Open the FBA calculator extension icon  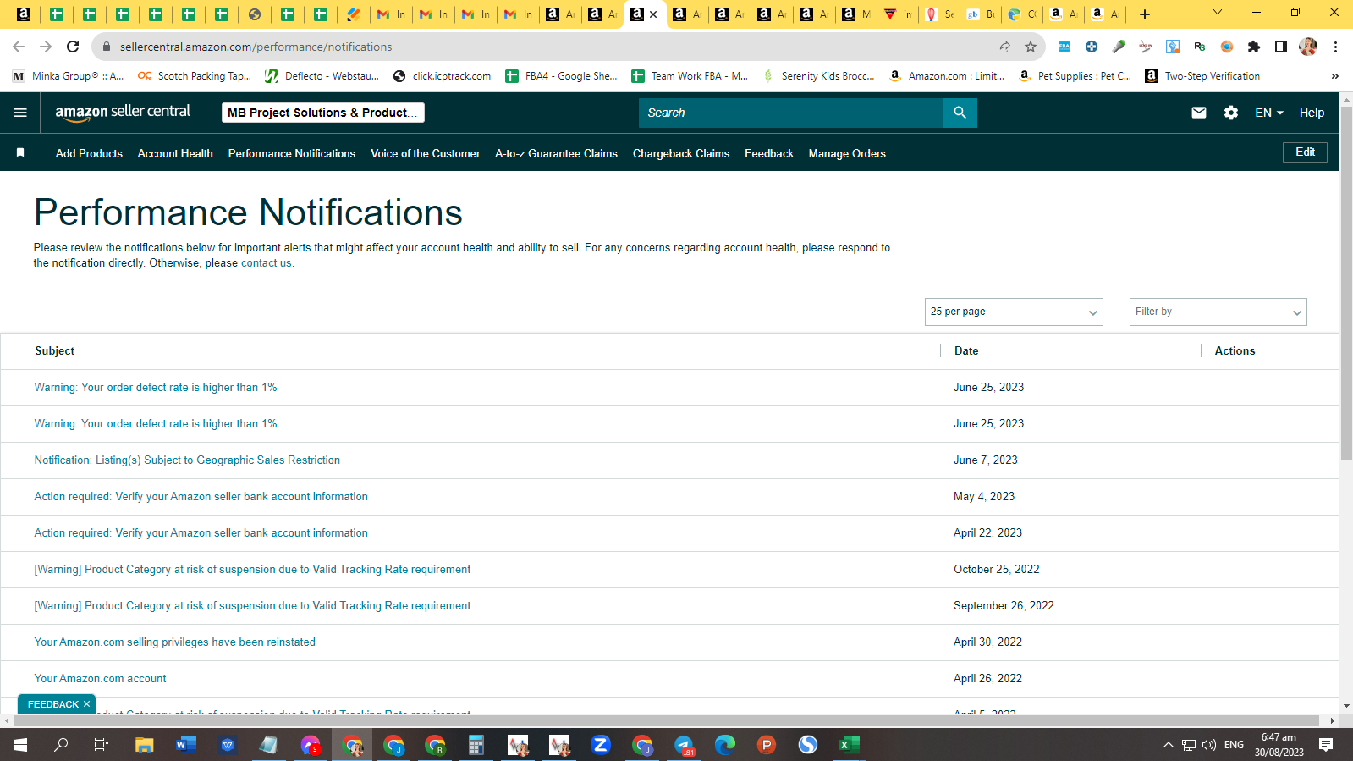tap(1064, 47)
